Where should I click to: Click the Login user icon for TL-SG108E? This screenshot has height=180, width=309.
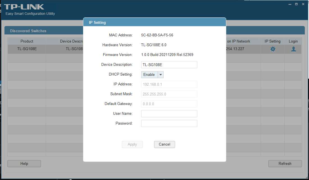(294, 49)
